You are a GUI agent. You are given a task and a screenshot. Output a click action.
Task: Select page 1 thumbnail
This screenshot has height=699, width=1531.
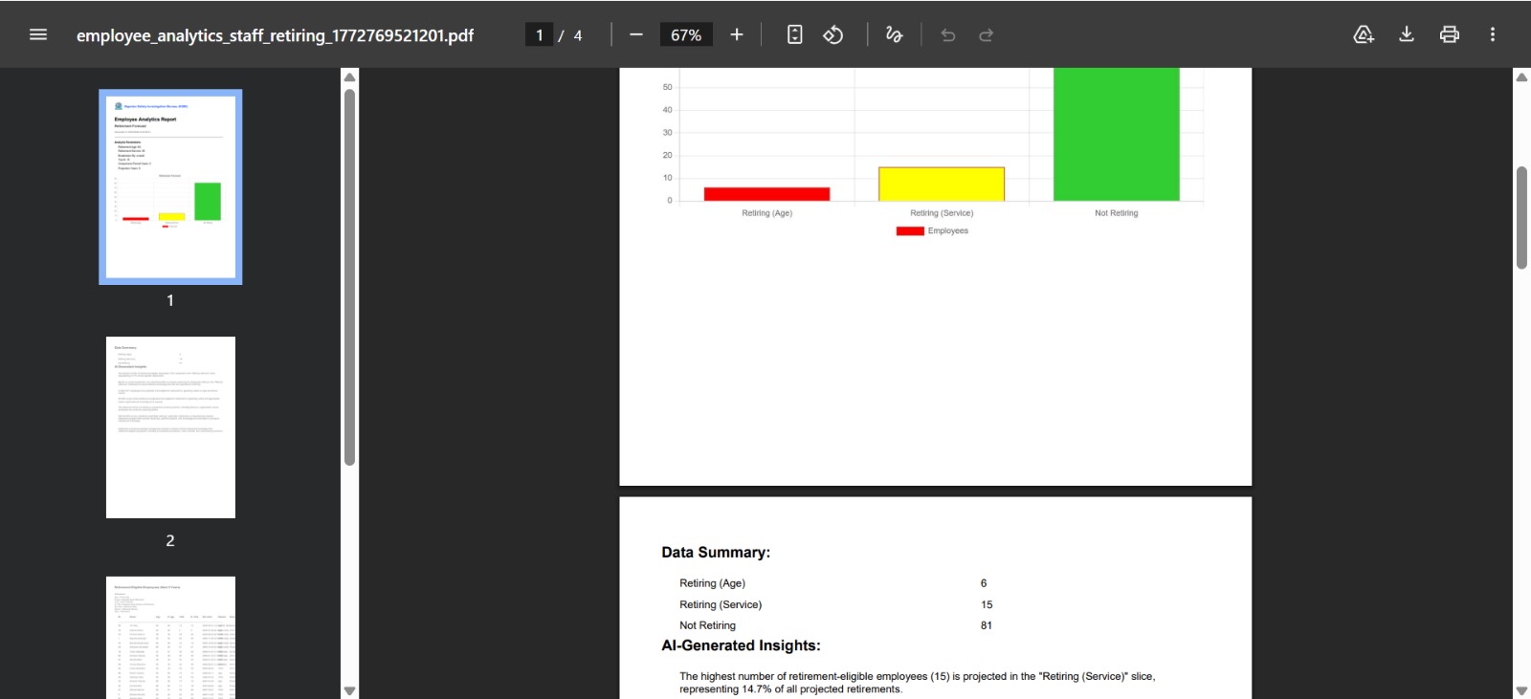170,186
